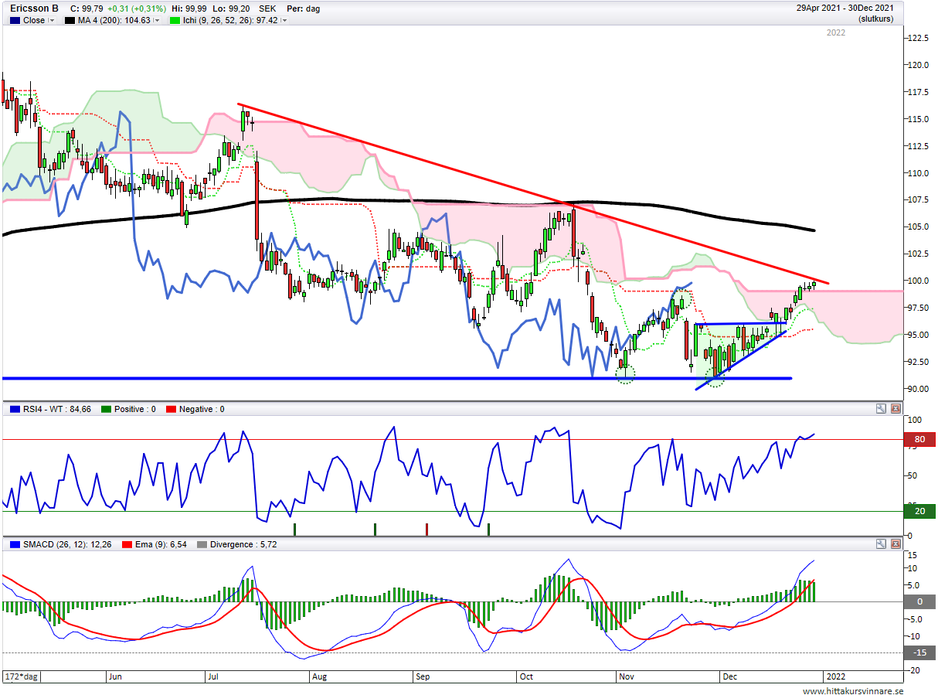This screenshot has height=695, width=938.
Task: Select the red Negative legend swatch
Action: coord(172,409)
